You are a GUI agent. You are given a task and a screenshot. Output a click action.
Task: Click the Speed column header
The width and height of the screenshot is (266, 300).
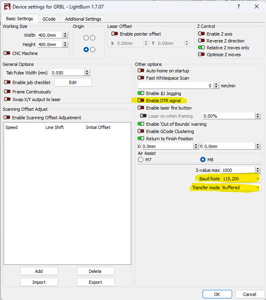(24, 127)
